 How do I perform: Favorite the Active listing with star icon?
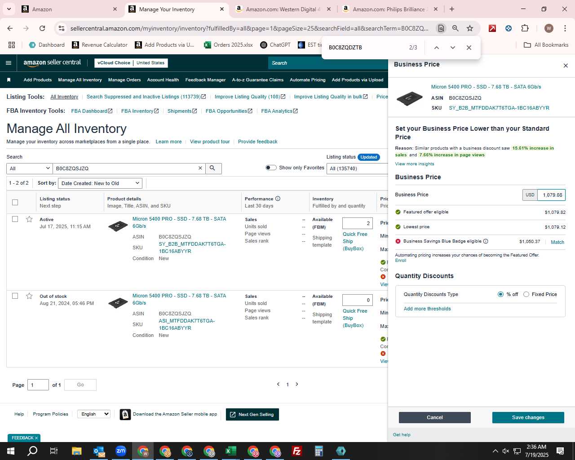(29, 219)
